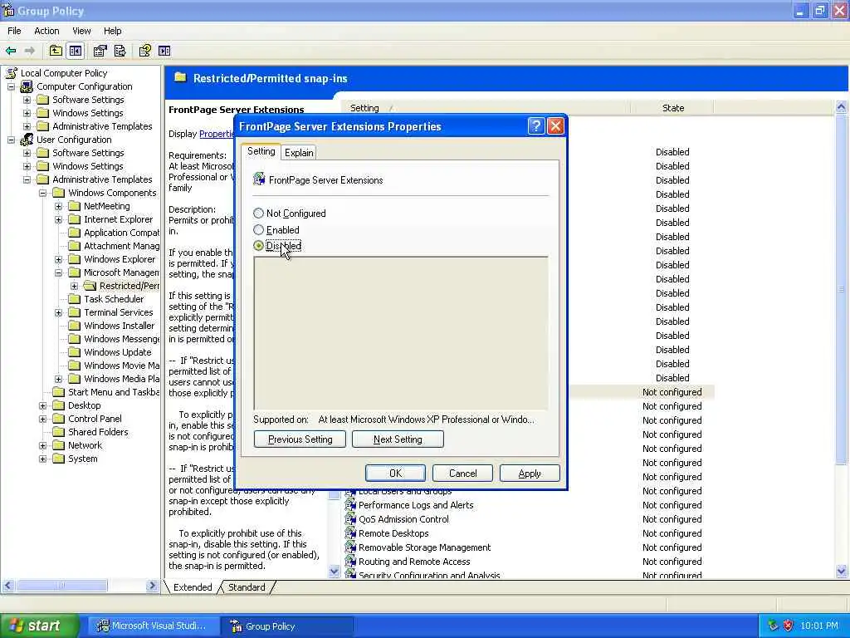Click the FrontPage Server Extensions dialog icon
850x638 pixels.
pyautogui.click(x=259, y=179)
